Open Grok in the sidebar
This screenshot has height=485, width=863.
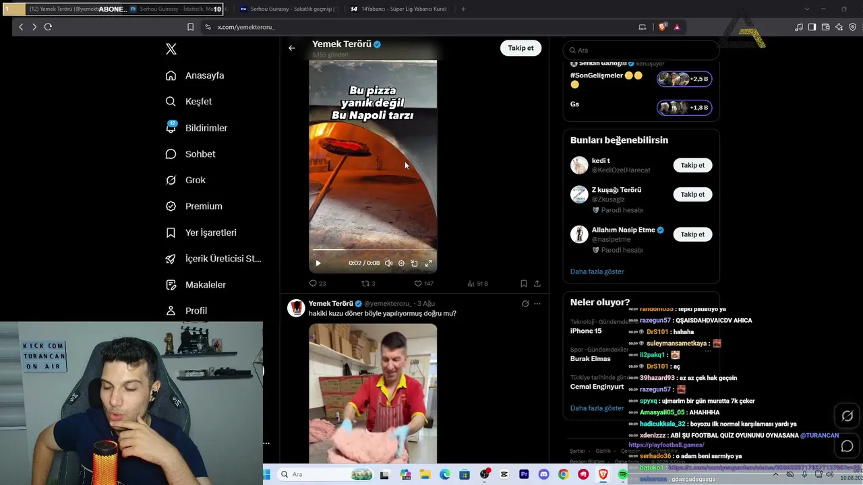pyautogui.click(x=185, y=180)
